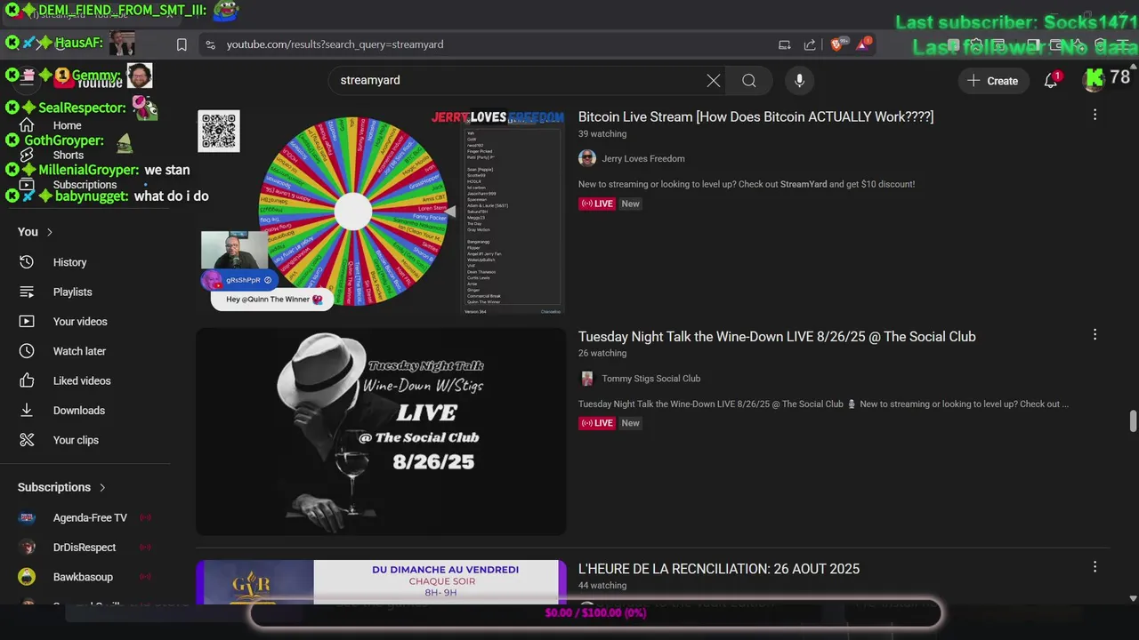The width and height of the screenshot is (1139, 640).
Task: Share this page using share icon
Action: point(810,44)
